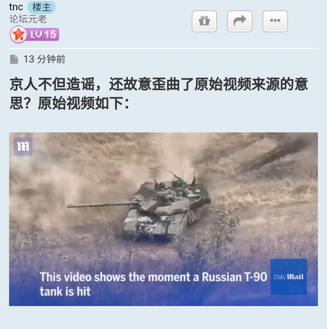Share the post using the arrow icon
This screenshot has height=329, width=327.
click(240, 21)
